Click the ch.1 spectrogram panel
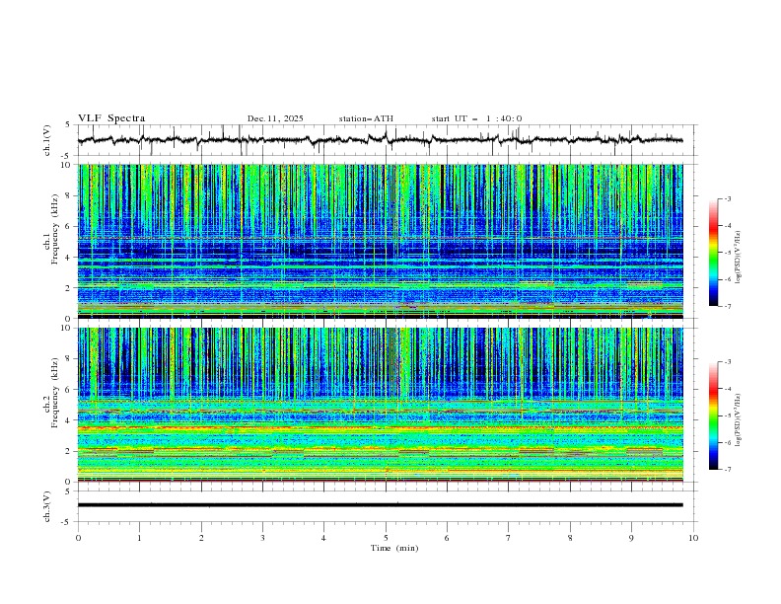 tap(380, 241)
